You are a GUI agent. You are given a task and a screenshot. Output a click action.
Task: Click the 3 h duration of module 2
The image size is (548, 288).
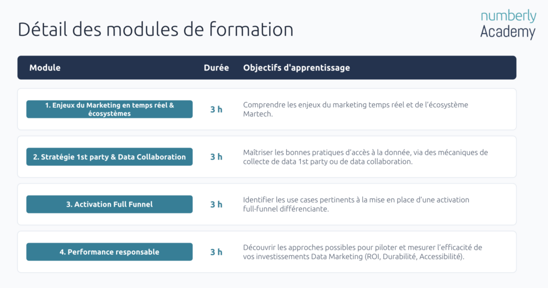pos(216,157)
